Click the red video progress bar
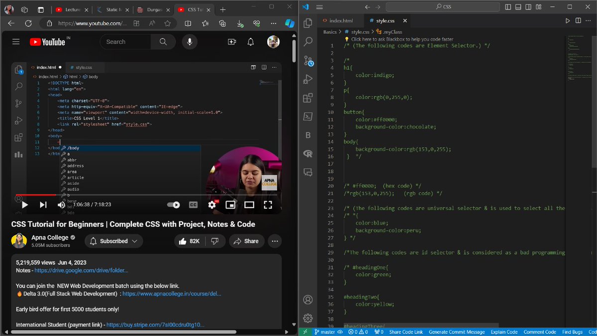This screenshot has width=597, height=336. (36, 195)
